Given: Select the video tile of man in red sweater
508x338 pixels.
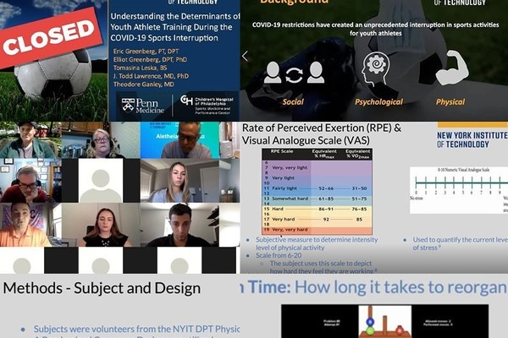Looking at the screenshot, I should tap(30, 181).
